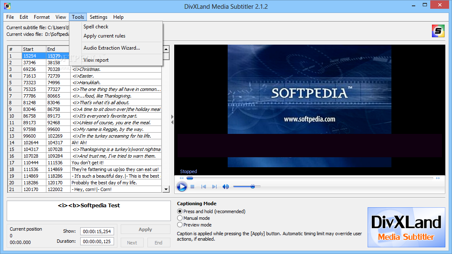Select subtitle line Easter.

tap(116, 76)
